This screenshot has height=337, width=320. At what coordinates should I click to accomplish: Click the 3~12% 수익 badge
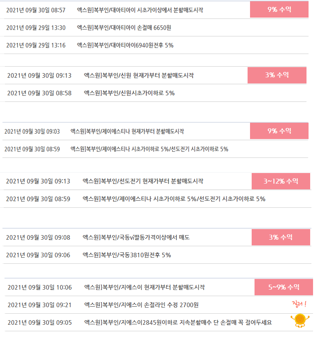281,181
